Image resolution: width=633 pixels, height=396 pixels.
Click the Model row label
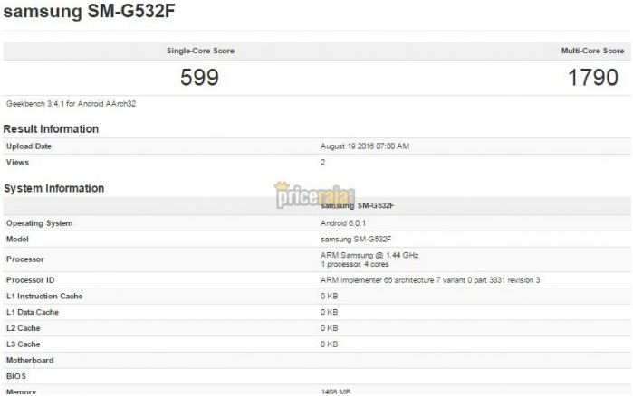click(x=18, y=240)
